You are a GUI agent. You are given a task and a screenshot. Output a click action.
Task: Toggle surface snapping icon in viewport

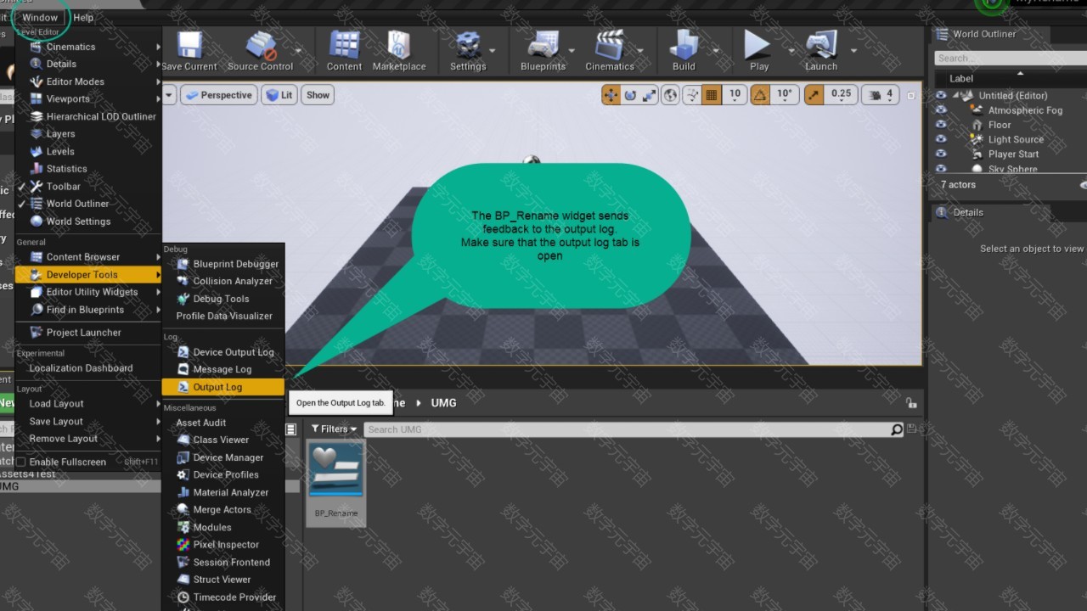[692, 95]
